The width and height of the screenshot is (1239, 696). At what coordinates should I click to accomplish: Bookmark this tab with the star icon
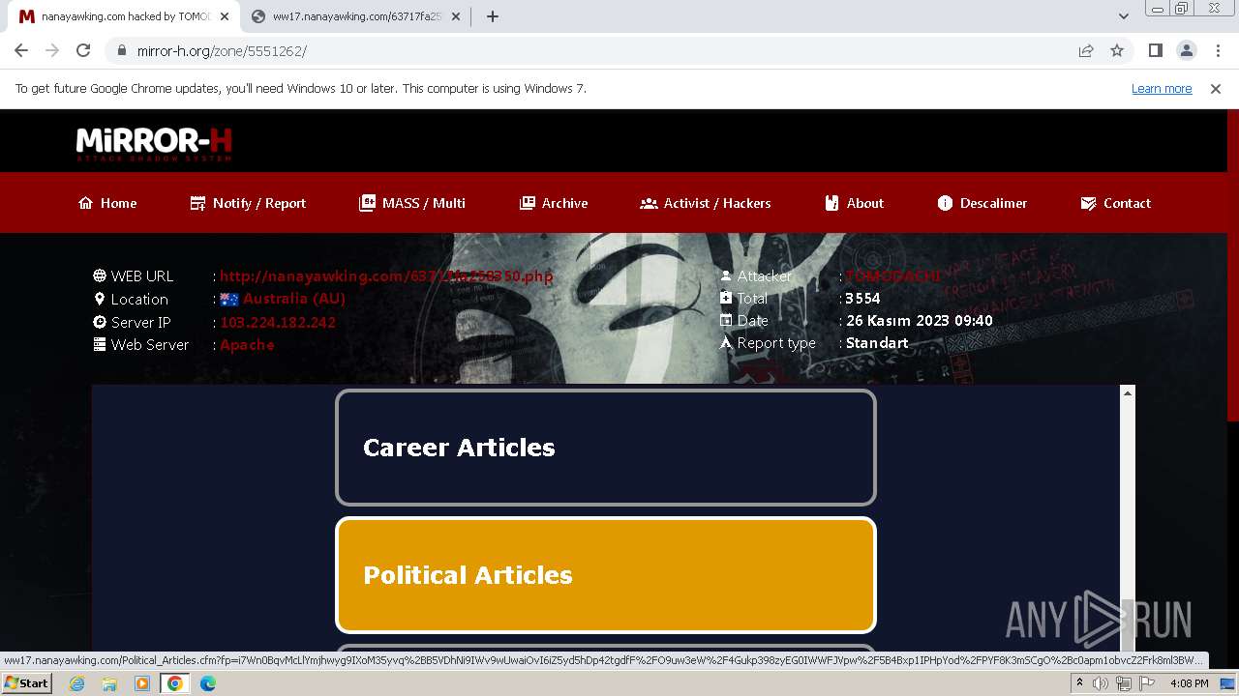[1117, 50]
